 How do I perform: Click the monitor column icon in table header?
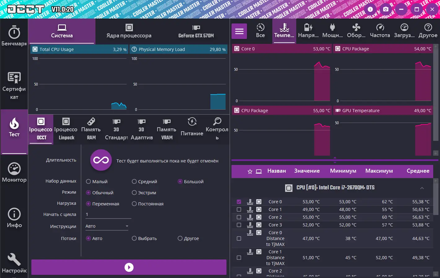coord(259,171)
